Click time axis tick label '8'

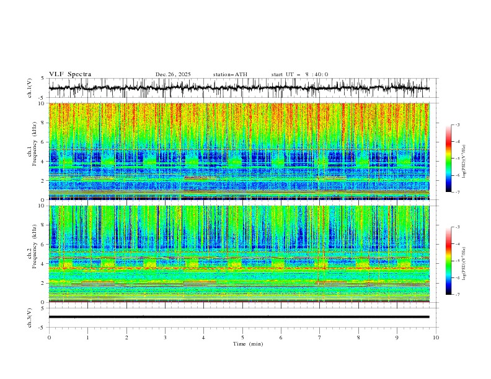click(x=358, y=338)
